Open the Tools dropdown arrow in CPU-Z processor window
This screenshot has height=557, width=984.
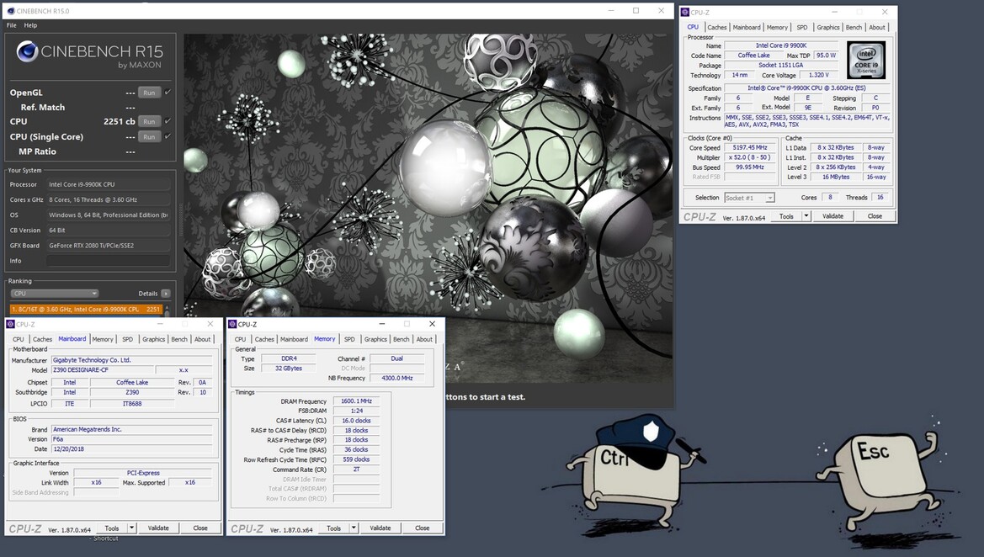point(806,216)
